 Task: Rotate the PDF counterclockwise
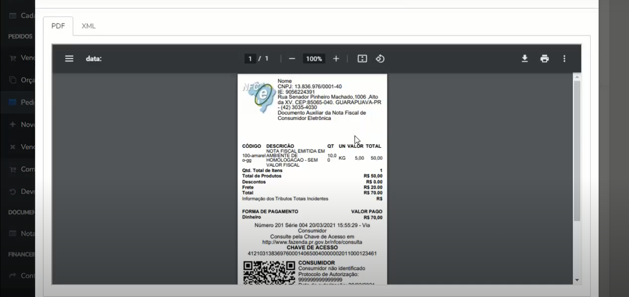click(x=380, y=58)
